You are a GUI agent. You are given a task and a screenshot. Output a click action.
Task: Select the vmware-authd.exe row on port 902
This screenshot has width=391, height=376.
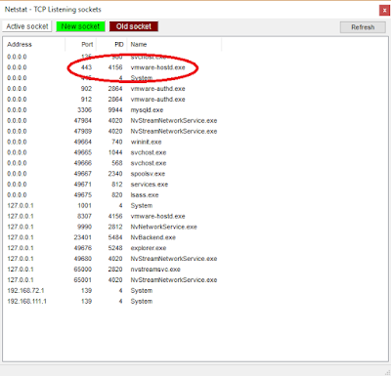pos(112,89)
